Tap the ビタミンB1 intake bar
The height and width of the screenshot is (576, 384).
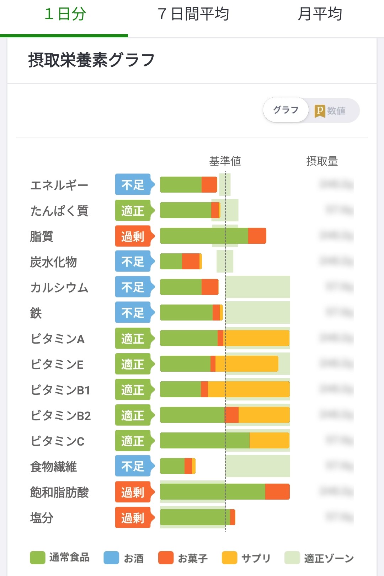(x=225, y=389)
